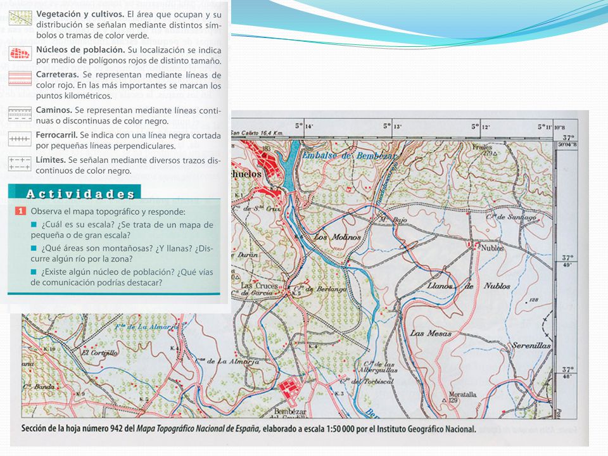Click the blue bullet before '¿Existe algún núcleo'
The width and height of the screenshot is (608, 456).
34,272
